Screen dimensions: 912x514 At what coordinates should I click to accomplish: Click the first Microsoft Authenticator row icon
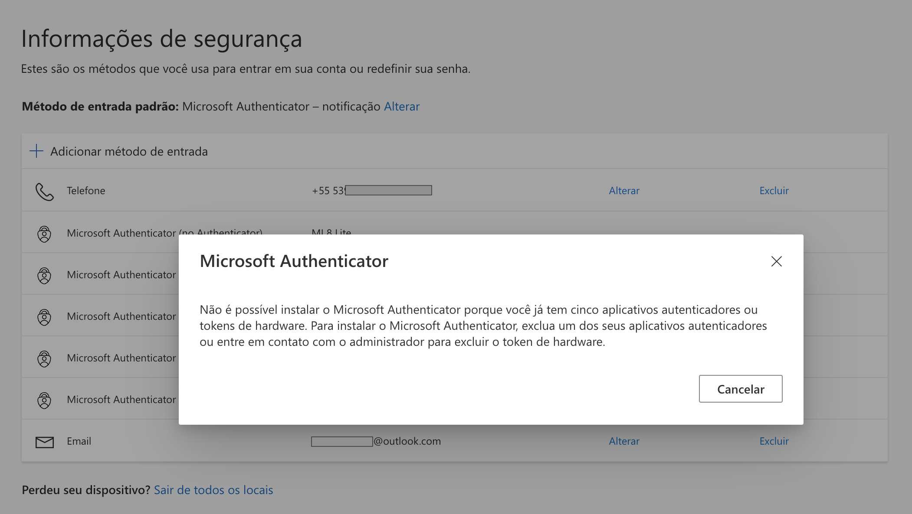(44, 234)
